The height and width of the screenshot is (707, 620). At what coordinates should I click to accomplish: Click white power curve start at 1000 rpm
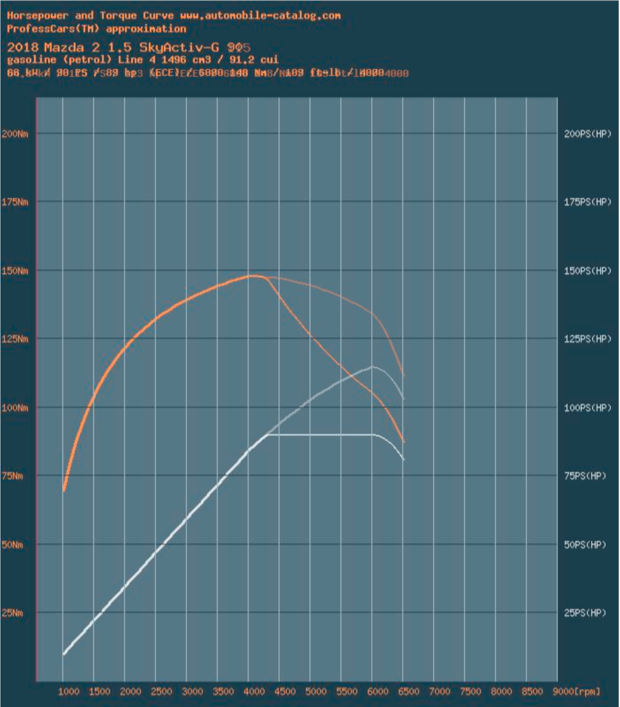tap(64, 654)
